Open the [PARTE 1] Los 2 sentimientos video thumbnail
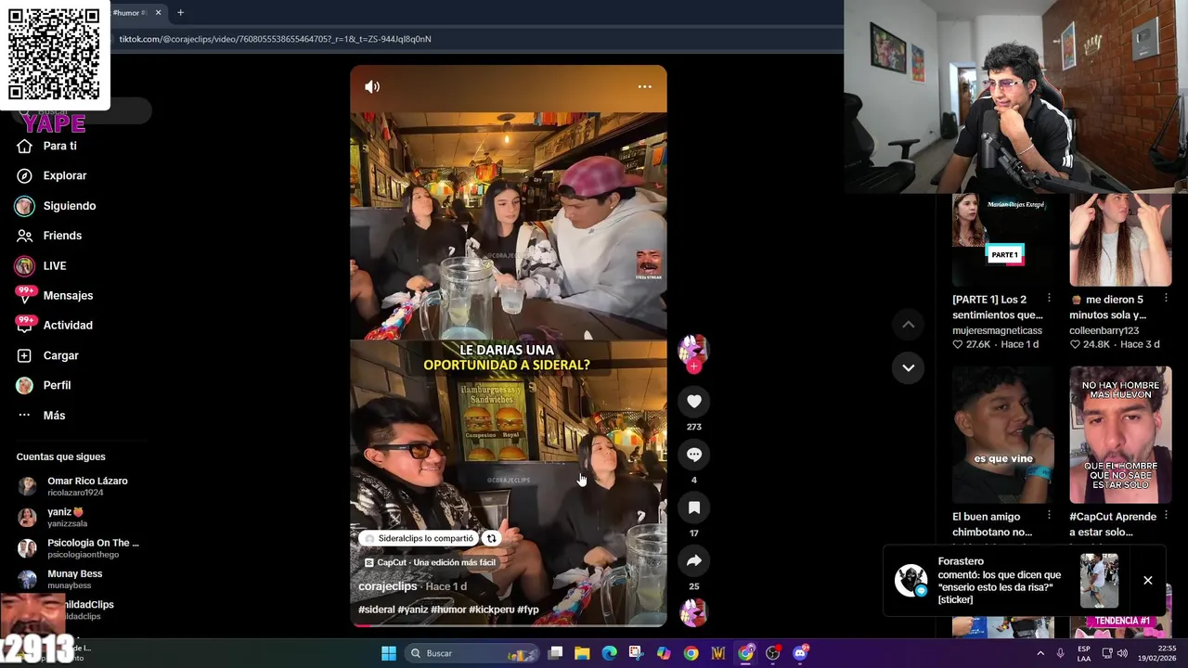 click(1002, 239)
